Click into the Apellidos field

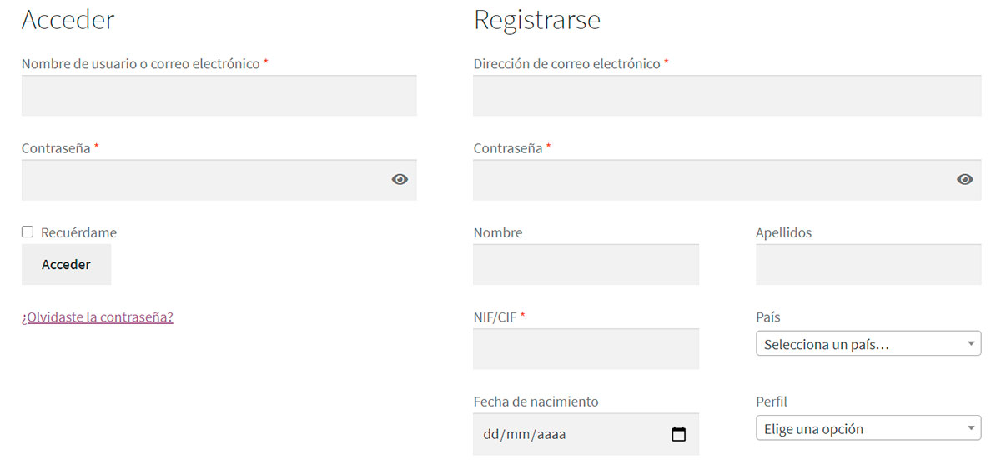868,264
